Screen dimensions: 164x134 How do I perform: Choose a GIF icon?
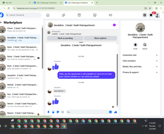pos(63,112)
